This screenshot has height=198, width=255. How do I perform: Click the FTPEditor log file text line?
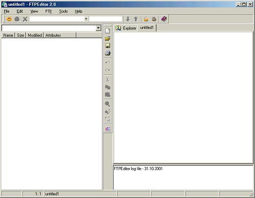click(x=138, y=168)
